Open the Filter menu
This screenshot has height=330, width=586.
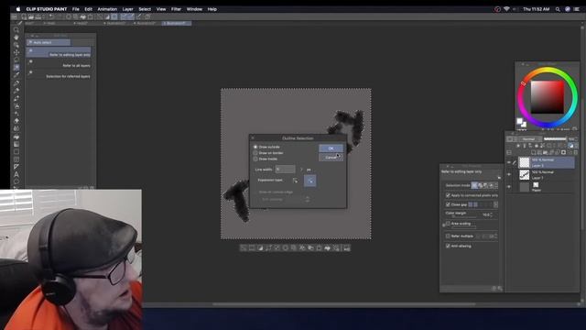(176, 9)
